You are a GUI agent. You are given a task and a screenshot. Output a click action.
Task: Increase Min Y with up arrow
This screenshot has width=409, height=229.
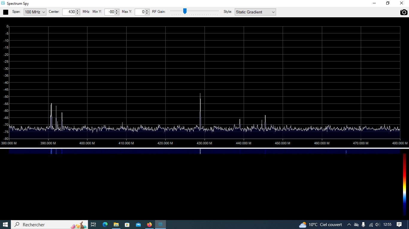click(x=117, y=10)
